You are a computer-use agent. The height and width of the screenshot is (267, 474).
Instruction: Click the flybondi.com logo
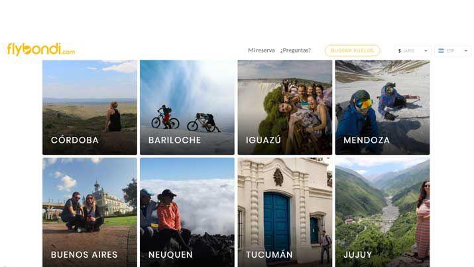pos(41,49)
